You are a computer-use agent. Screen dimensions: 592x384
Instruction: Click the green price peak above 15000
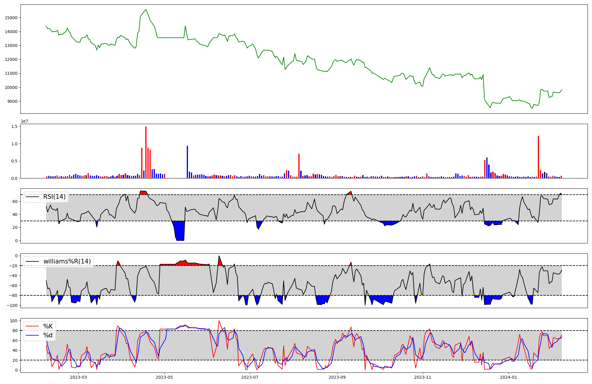(x=146, y=10)
